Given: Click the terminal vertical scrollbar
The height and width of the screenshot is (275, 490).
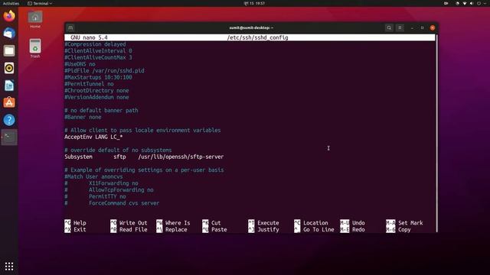Looking at the screenshot, I should pyautogui.click(x=436, y=133).
